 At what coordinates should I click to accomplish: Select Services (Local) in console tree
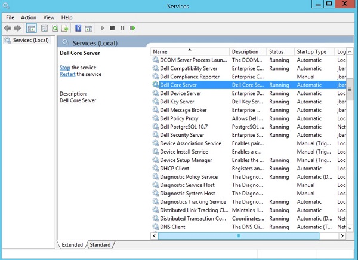tap(30, 40)
